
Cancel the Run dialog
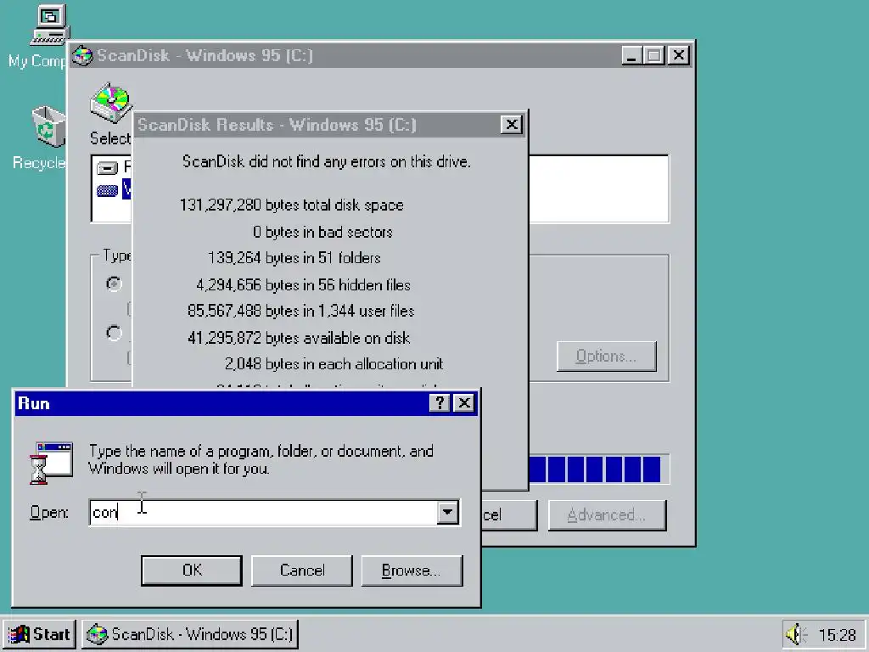[x=301, y=570]
